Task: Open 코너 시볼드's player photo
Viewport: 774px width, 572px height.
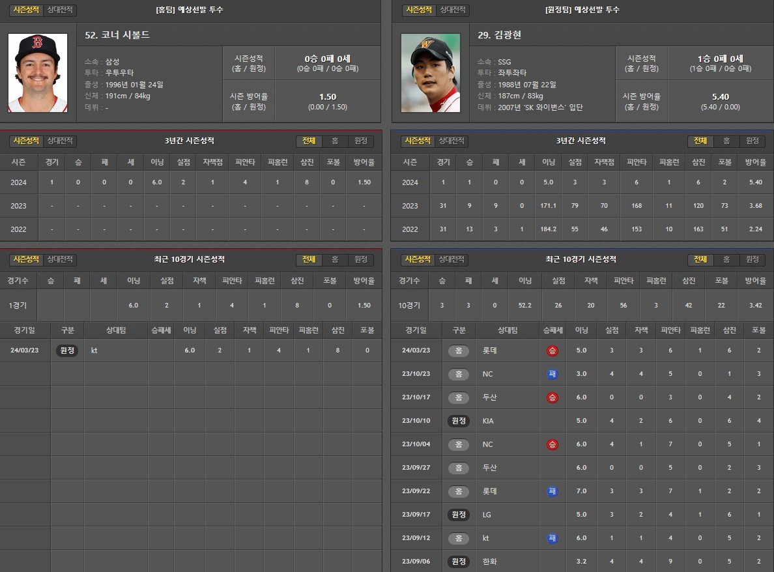Action: point(38,73)
